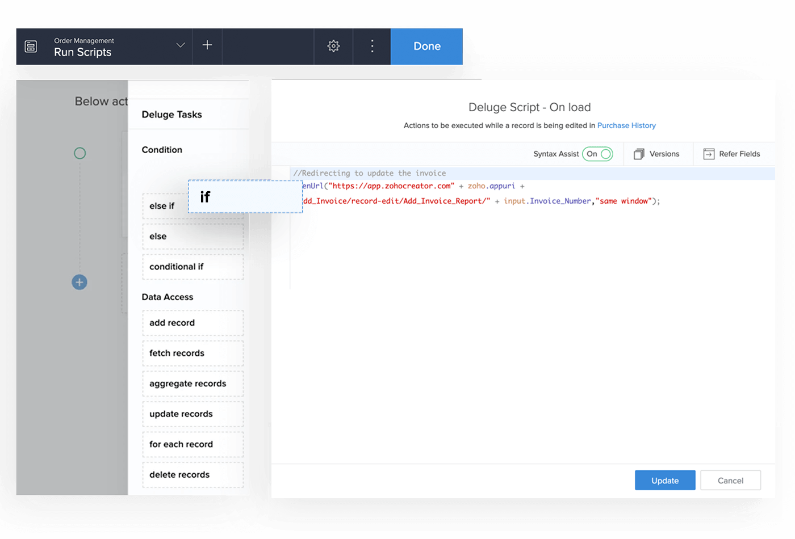
Task: Click the 'Order Management' app label
Action: pyautogui.click(x=84, y=41)
